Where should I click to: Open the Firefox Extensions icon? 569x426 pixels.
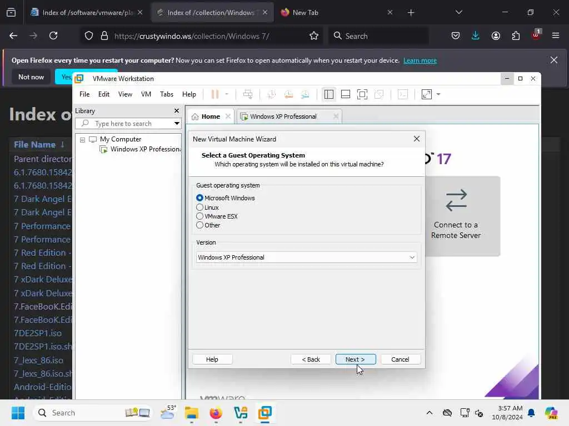(x=516, y=36)
